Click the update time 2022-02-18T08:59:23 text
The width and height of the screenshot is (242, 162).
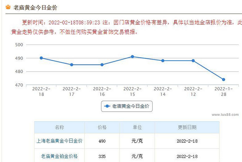coord(74,23)
